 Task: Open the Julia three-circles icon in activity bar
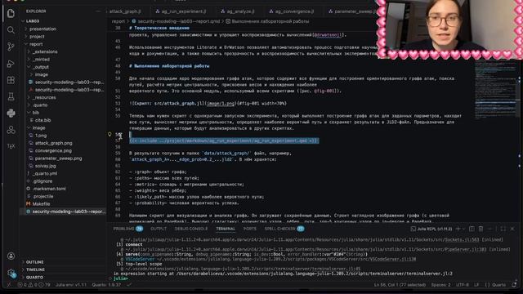11,130
